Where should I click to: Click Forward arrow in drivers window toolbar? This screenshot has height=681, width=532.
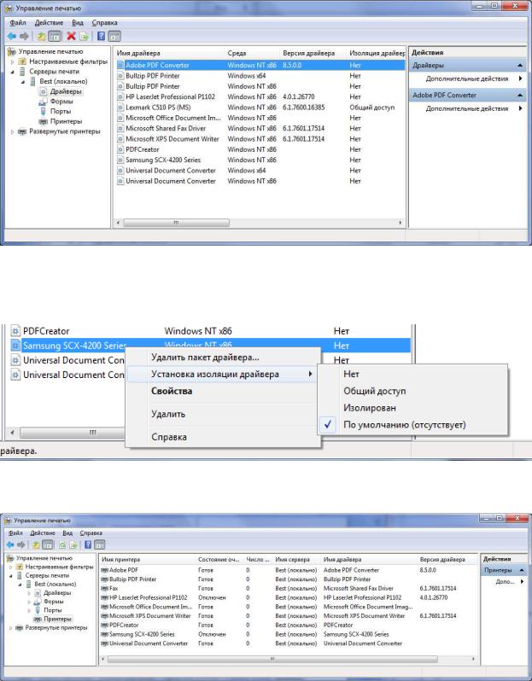click(x=25, y=36)
